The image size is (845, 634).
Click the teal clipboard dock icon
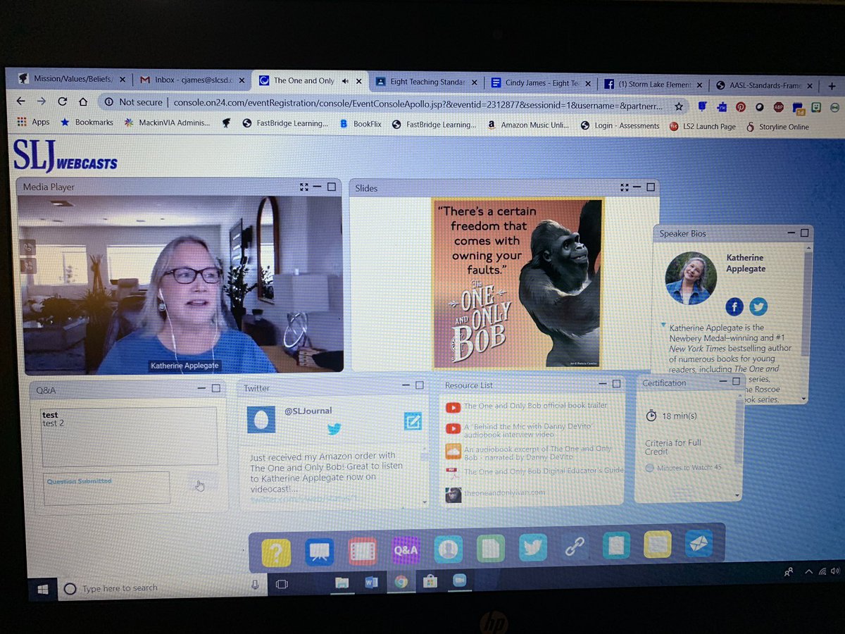click(x=616, y=546)
